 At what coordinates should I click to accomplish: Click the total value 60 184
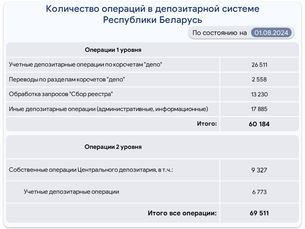click(259, 124)
